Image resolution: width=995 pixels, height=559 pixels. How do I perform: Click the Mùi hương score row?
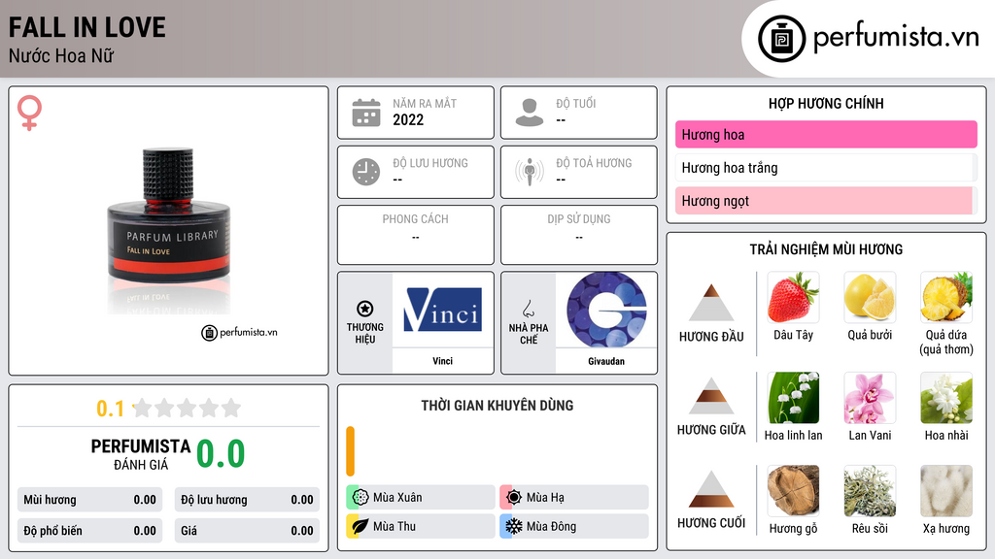89,500
